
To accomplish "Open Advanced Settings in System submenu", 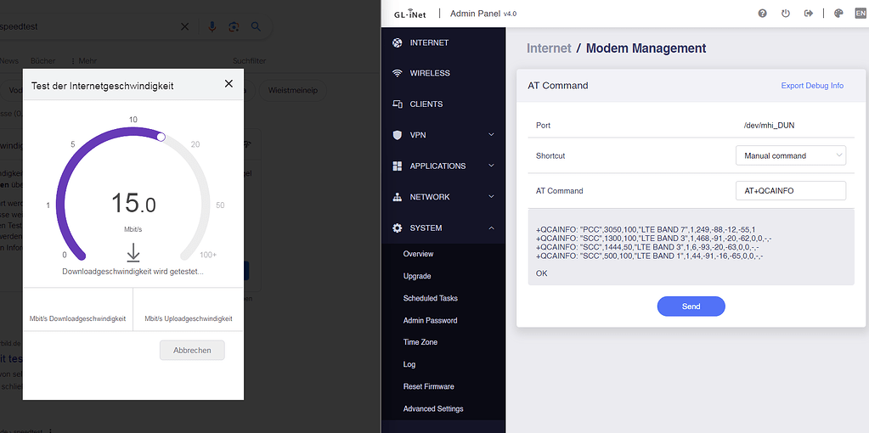I will [x=433, y=408].
